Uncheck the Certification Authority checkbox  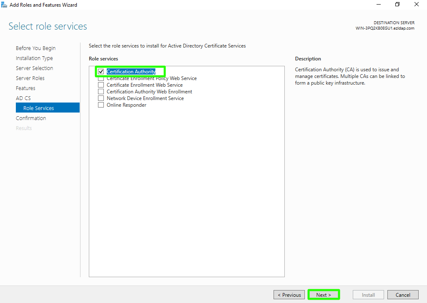(x=101, y=72)
